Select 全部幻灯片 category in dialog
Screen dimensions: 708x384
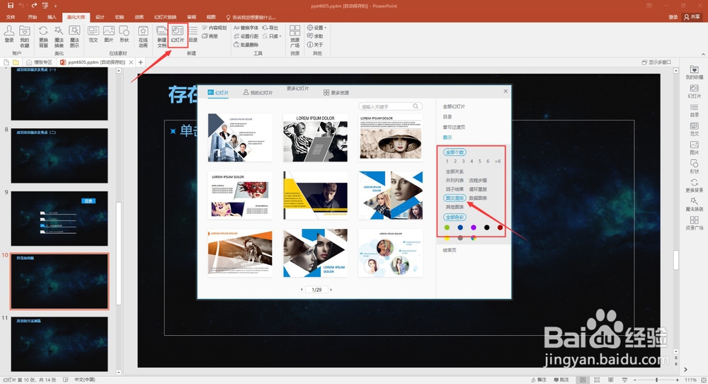point(454,106)
